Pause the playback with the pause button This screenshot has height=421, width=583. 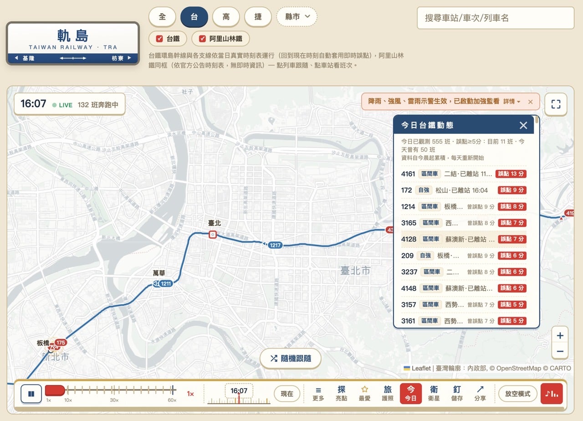[x=31, y=394]
